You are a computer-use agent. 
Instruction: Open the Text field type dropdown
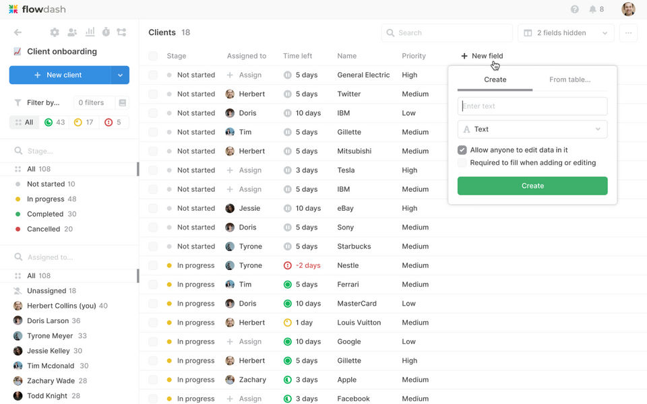tap(532, 129)
